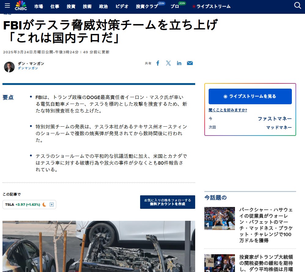Add TSLA to watchlist plus icon
This screenshot has height=272, width=305.
click(x=52, y=205)
